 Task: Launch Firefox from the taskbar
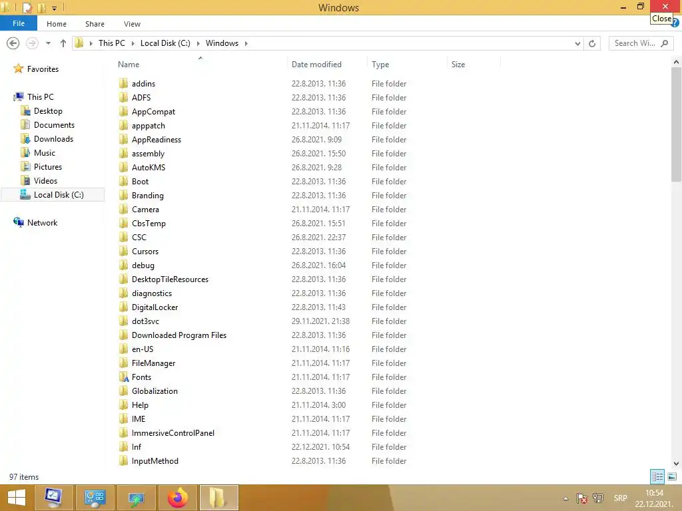(x=177, y=498)
